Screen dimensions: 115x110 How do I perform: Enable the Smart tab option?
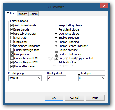[x=12, y=38]
